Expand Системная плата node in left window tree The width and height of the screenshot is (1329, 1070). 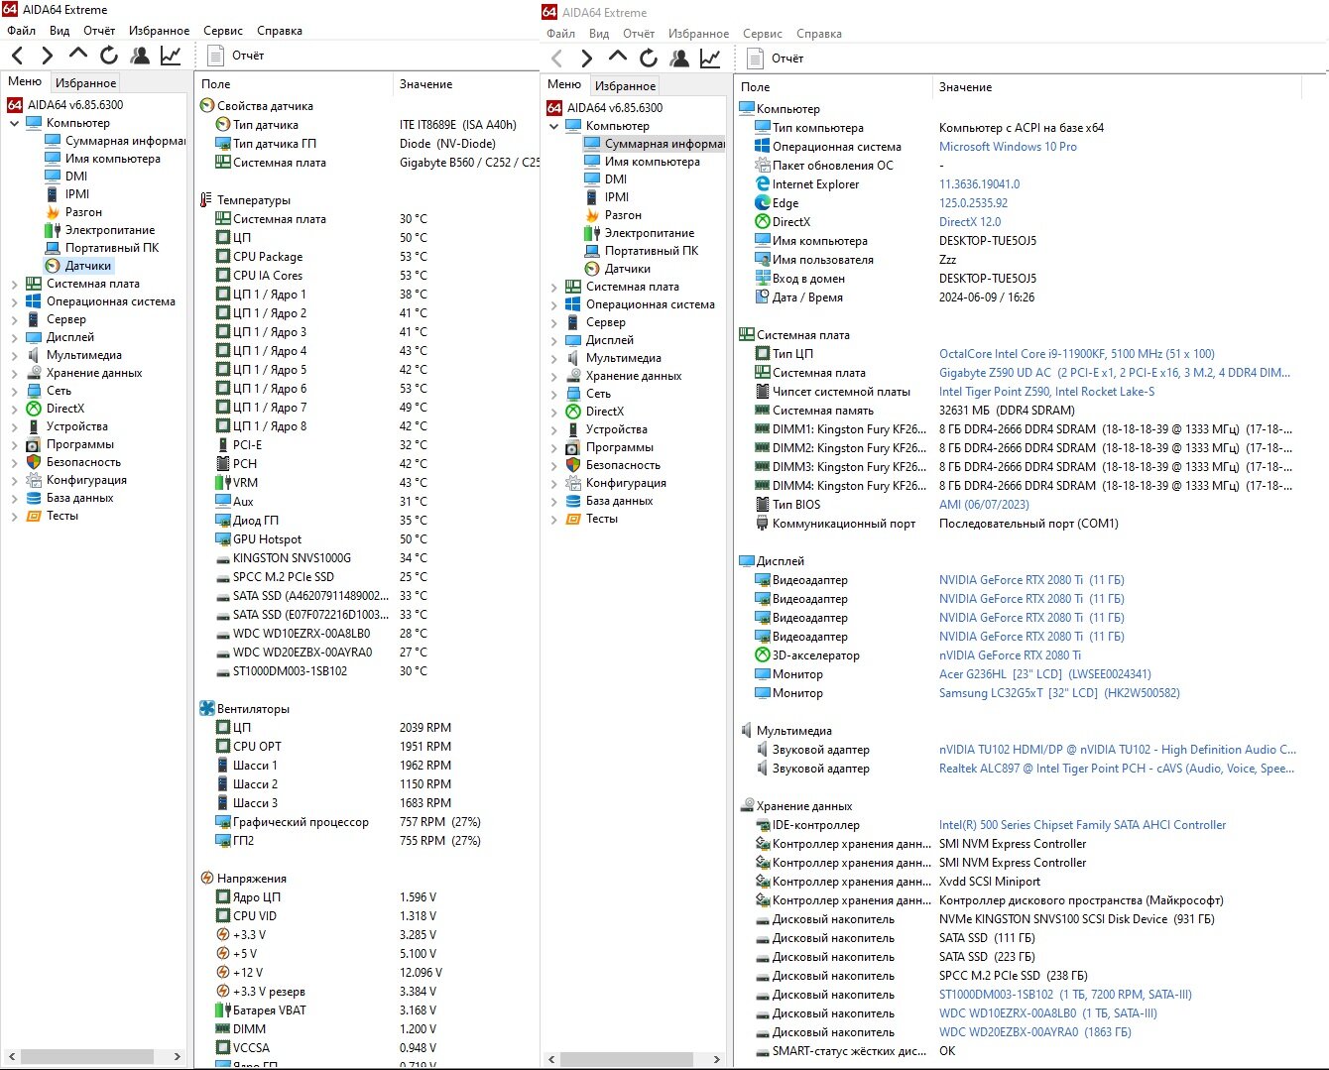pyautogui.click(x=14, y=284)
